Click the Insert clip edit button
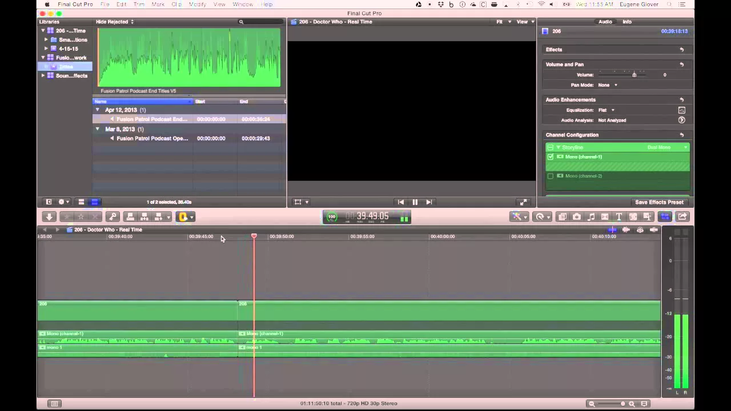731x411 pixels. tap(144, 217)
